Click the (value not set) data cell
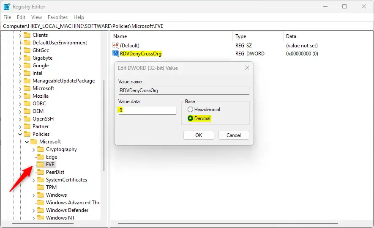This screenshot has height=228, width=374. tap(302, 45)
